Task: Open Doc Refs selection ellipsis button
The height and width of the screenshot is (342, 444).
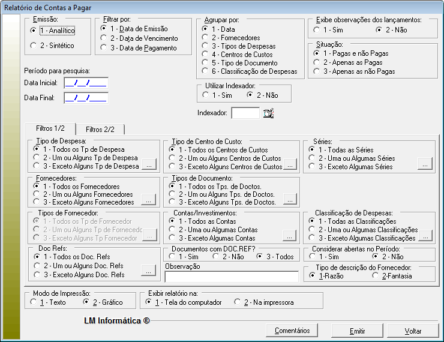Action: click(149, 271)
